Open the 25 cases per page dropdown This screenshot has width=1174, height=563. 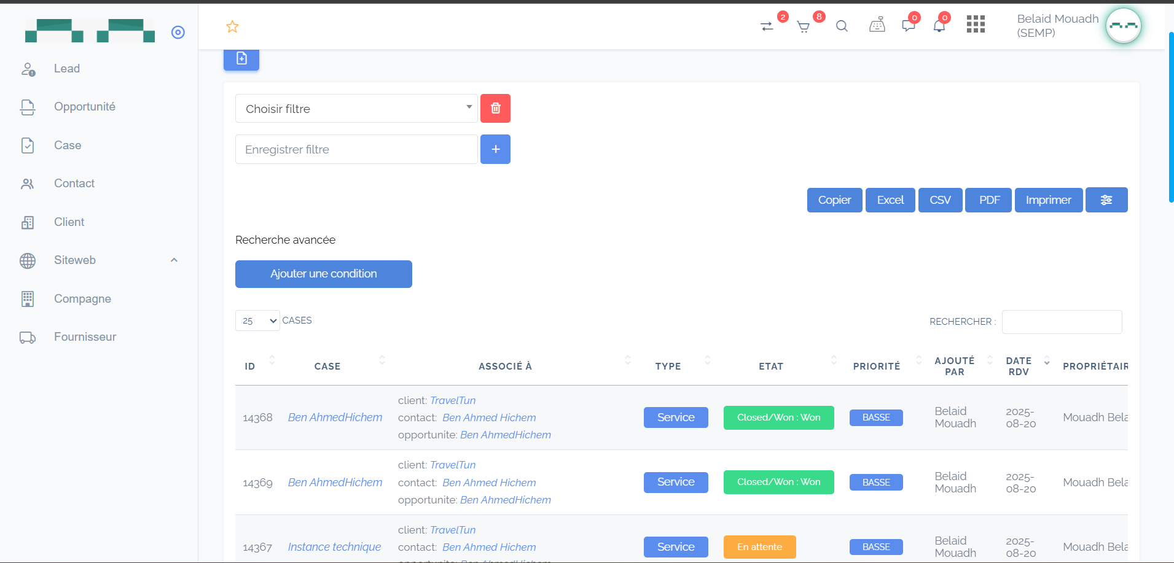coord(257,320)
